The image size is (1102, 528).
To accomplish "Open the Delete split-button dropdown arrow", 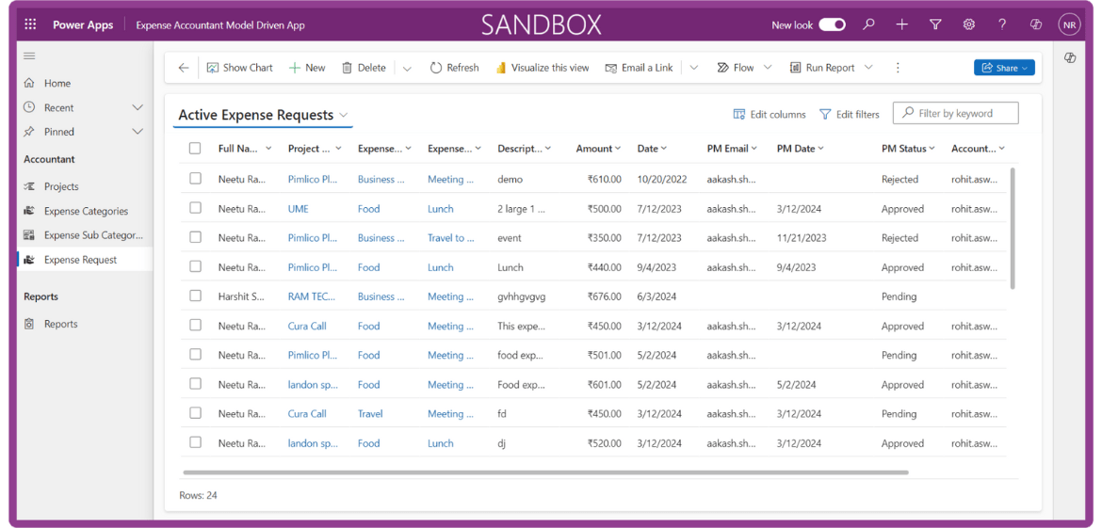I will coord(406,68).
